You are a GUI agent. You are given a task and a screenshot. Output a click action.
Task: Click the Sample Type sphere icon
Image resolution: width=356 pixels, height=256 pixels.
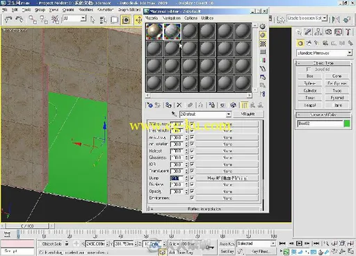(263, 26)
